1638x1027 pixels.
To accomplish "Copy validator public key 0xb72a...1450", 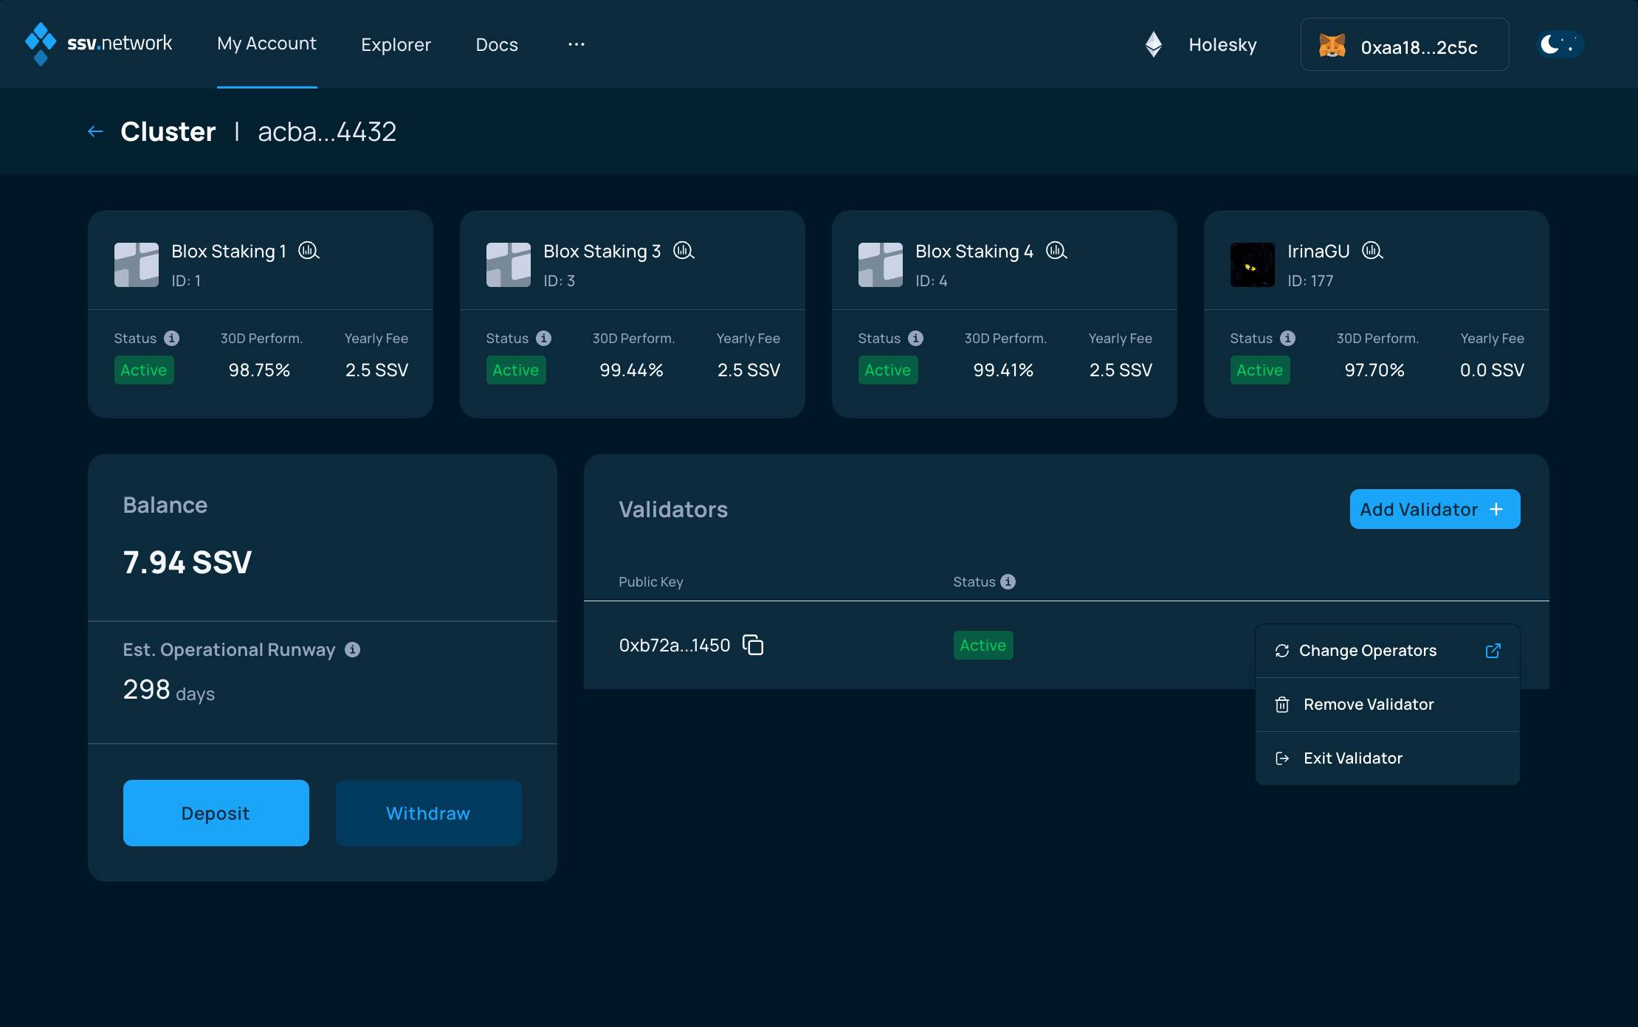I will [x=753, y=645].
